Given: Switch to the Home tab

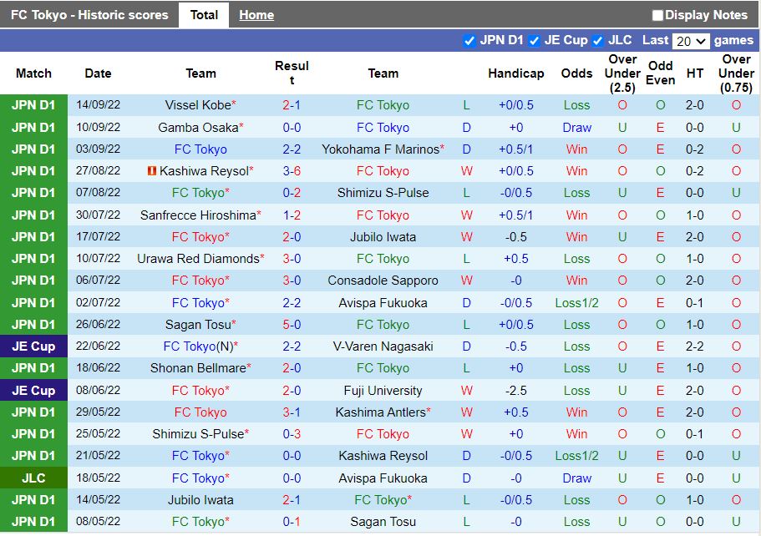Looking at the screenshot, I should (256, 14).
